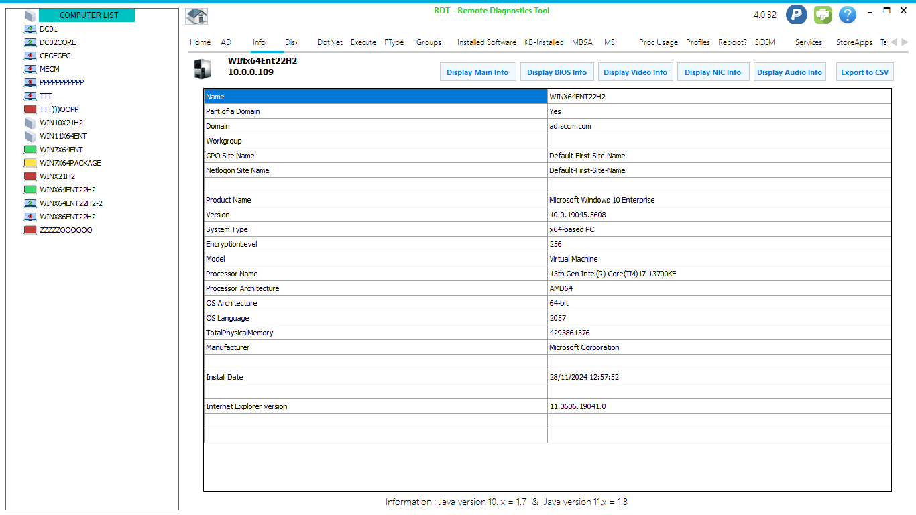Click the WIN11X64ENT server icon
The image size is (916, 515).
tap(30, 136)
